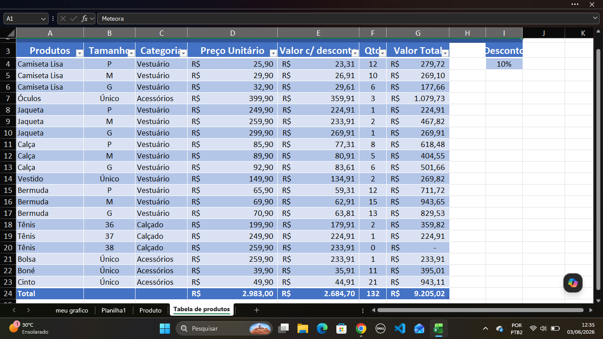Screen dimensions: 603x339
Task: Open the Preço Unitário filter dropdown
Action: [273, 53]
